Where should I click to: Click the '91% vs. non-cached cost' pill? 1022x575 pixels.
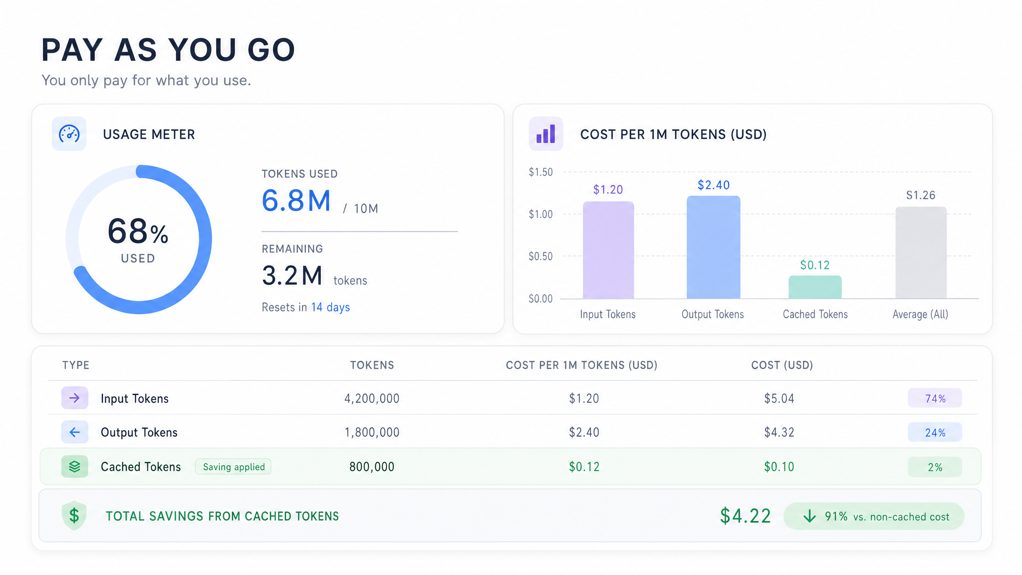pyautogui.click(x=874, y=516)
